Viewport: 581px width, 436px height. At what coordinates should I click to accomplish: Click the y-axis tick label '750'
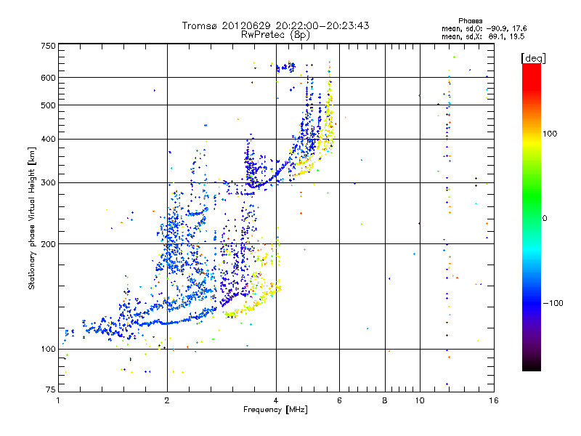49,46
